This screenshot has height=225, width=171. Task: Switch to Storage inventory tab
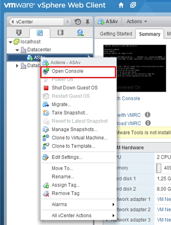(60, 33)
